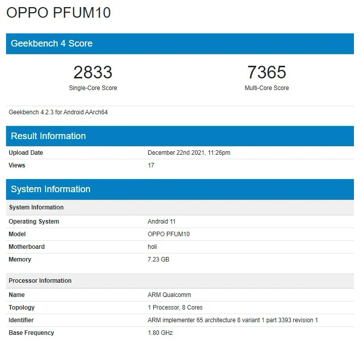Click the base frequency 1.80 GHz
This screenshot has width=360, height=346.
[160, 333]
